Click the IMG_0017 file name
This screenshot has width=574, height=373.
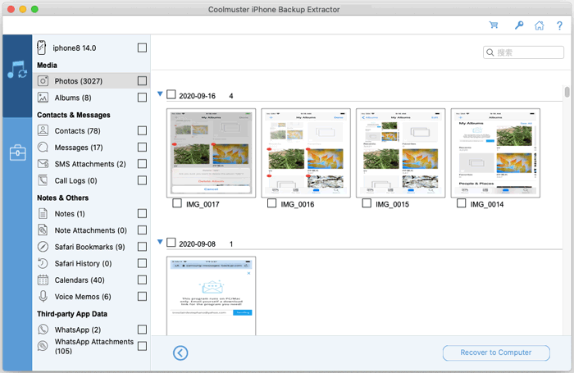pos(203,204)
